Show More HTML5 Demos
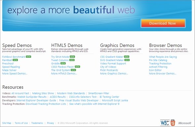 [x=64, y=74]
